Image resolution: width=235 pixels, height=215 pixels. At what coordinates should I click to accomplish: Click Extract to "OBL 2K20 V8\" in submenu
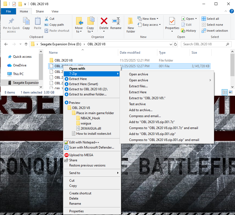pyautogui.click(x=147, y=98)
